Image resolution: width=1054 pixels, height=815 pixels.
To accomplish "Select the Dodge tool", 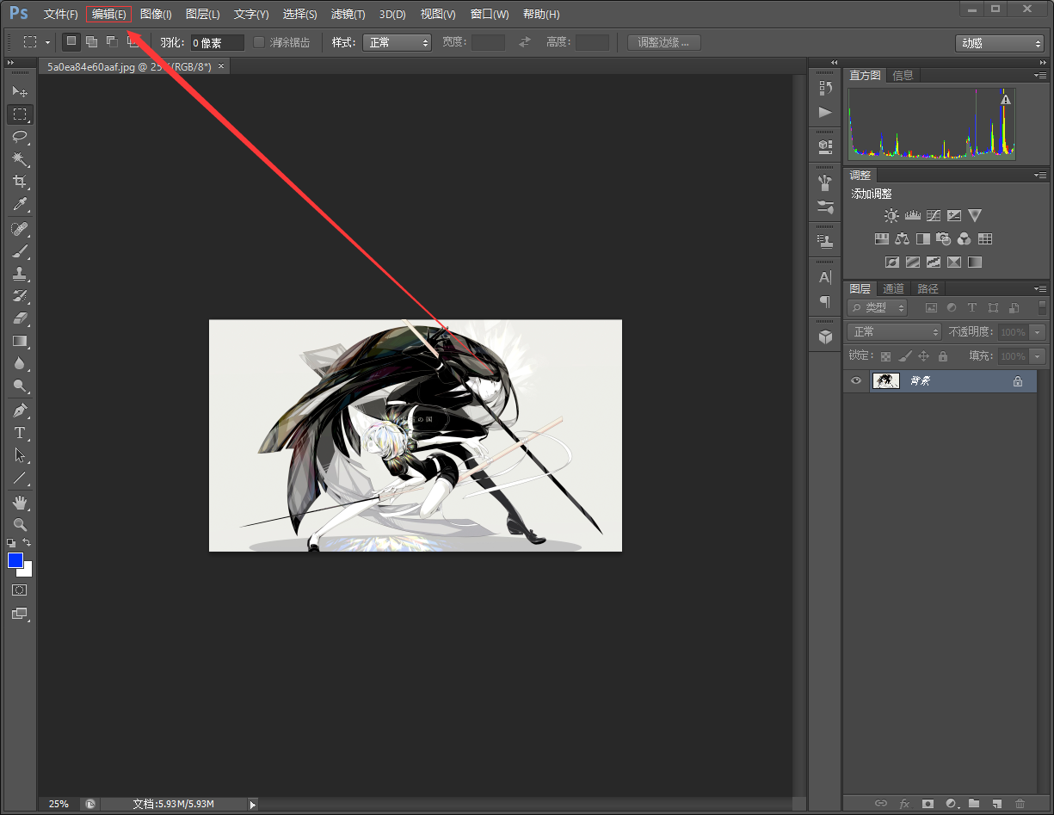I will coord(20,386).
